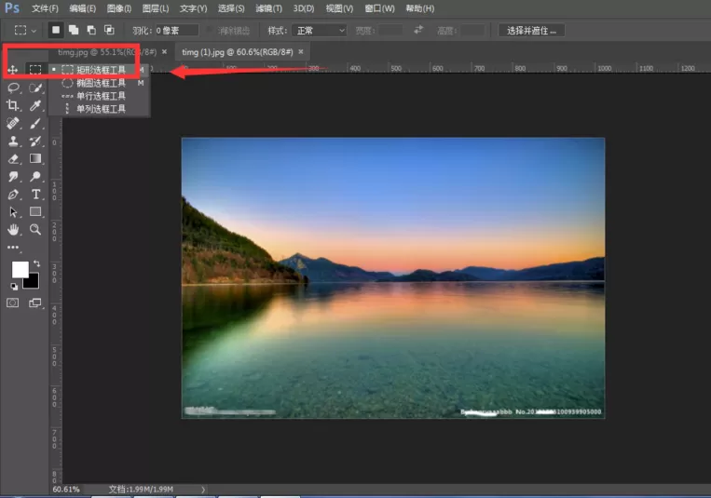Click the white foreground color swatch
Image resolution: width=711 pixels, height=498 pixels.
click(20, 269)
